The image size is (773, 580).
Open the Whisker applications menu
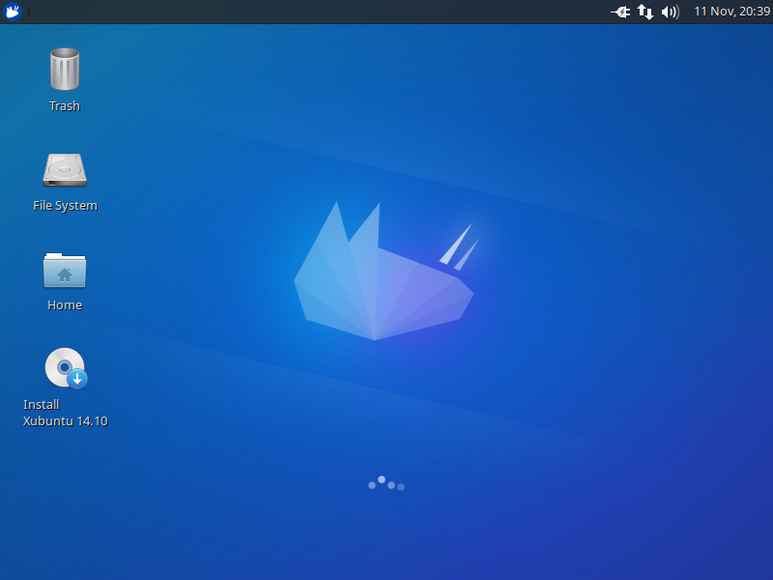[x=13, y=12]
